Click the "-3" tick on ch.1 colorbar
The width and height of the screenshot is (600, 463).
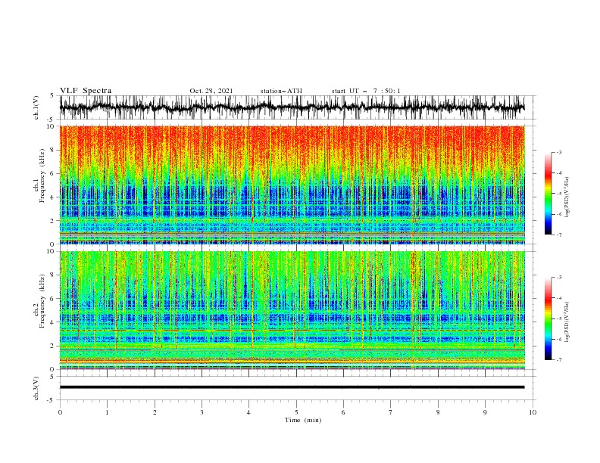coord(558,152)
